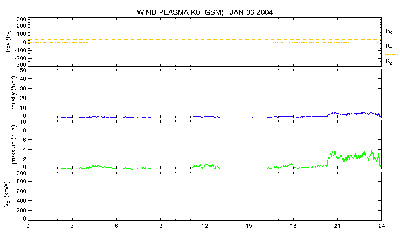
Task: Click the '6' tick on pressure axis
Action: tap(25, 140)
